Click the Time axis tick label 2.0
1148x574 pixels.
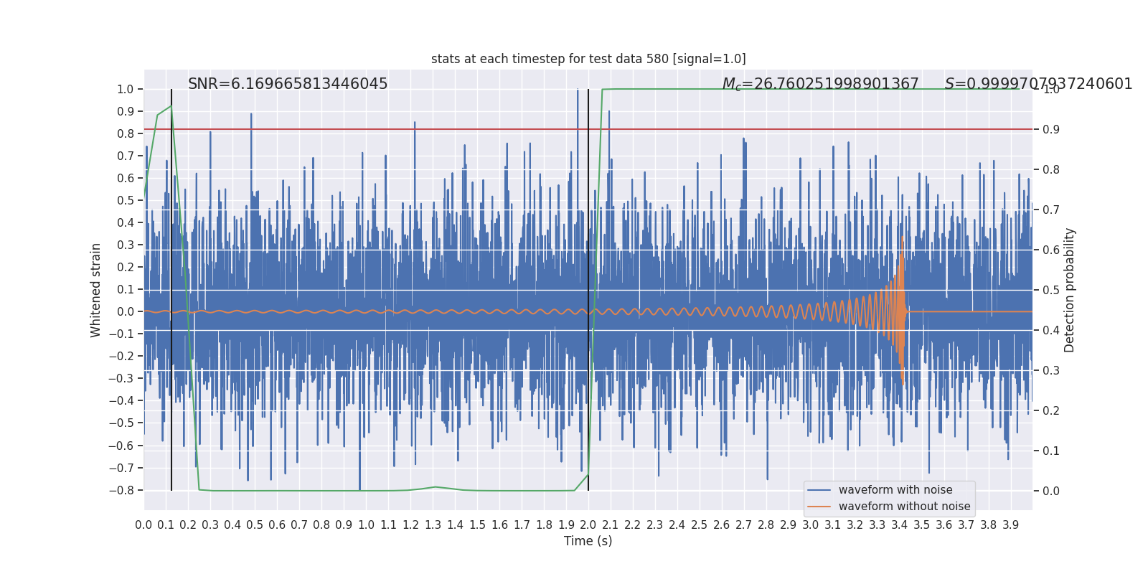(588, 525)
